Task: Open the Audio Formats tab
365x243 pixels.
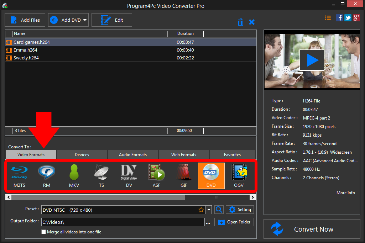Action: [x=132, y=155]
